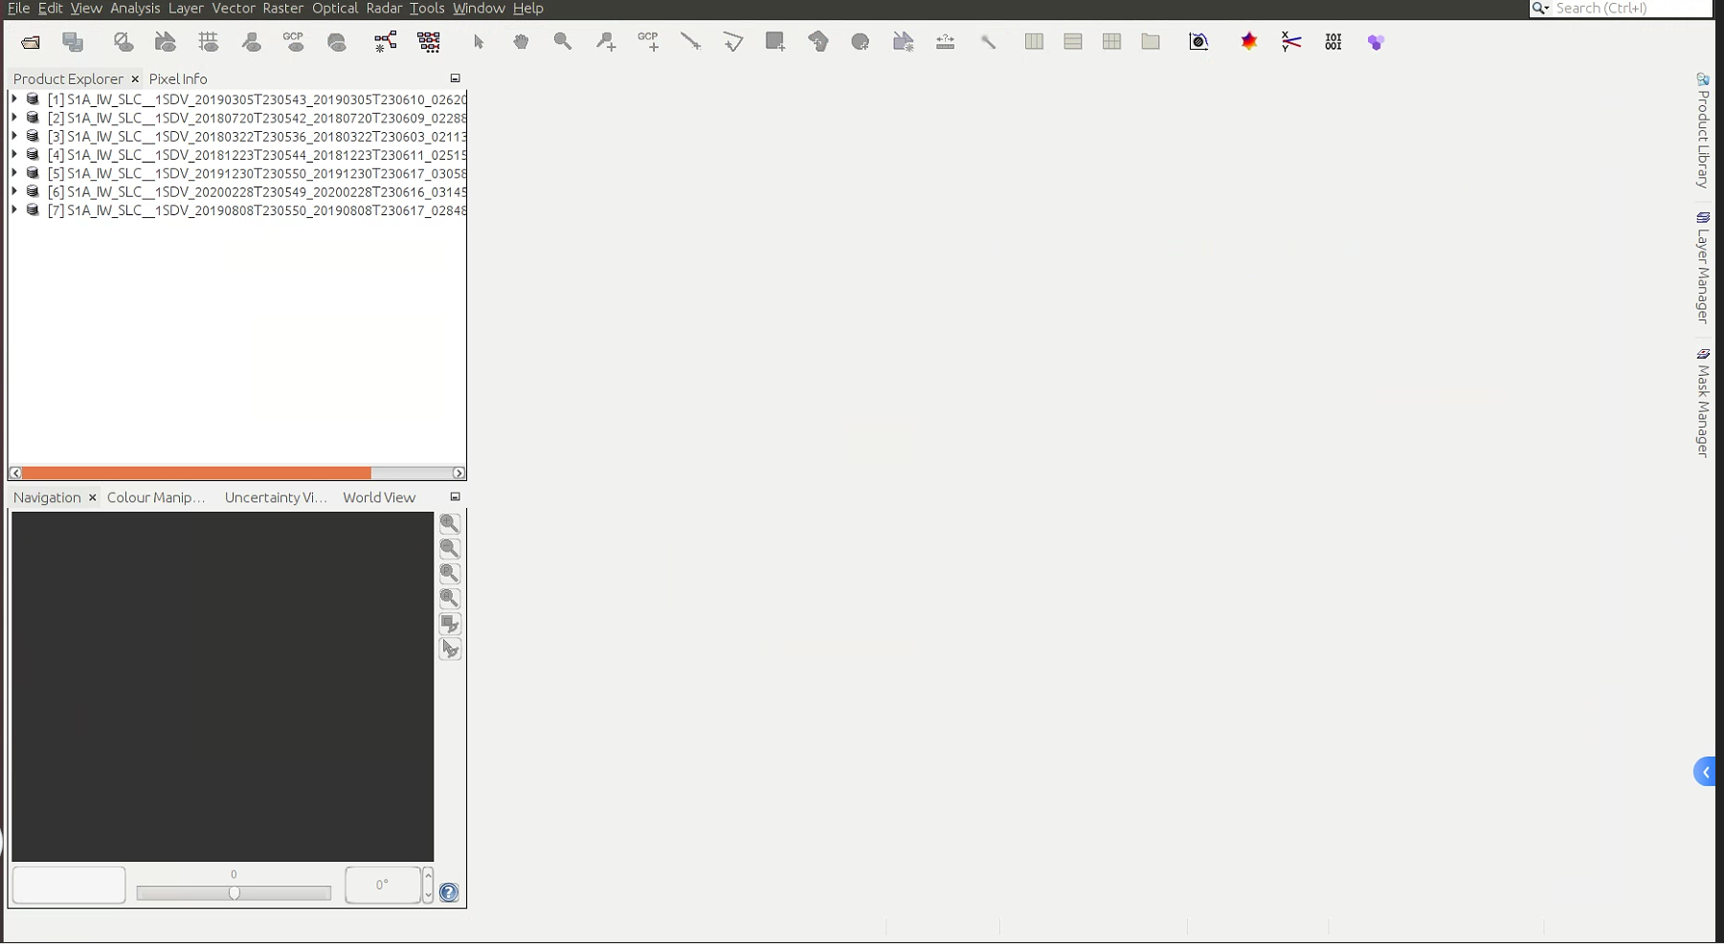The image size is (1724, 944).
Task: Click the plot graph icon with circle
Action: coord(1198,42)
